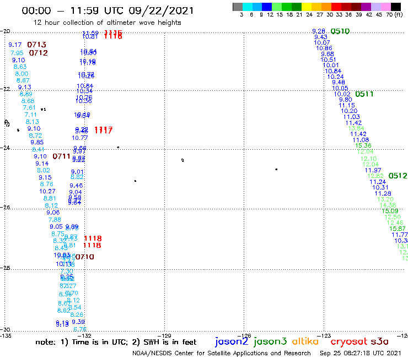Select the orange swatch in the legend bar
Image resolution: width=408 pixels, height=358 pixels.
pyautogui.click(x=326, y=7)
